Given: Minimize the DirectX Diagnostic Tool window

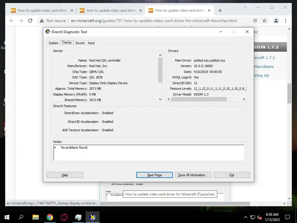Looking at the screenshot, I should pyautogui.click(x=220, y=32).
